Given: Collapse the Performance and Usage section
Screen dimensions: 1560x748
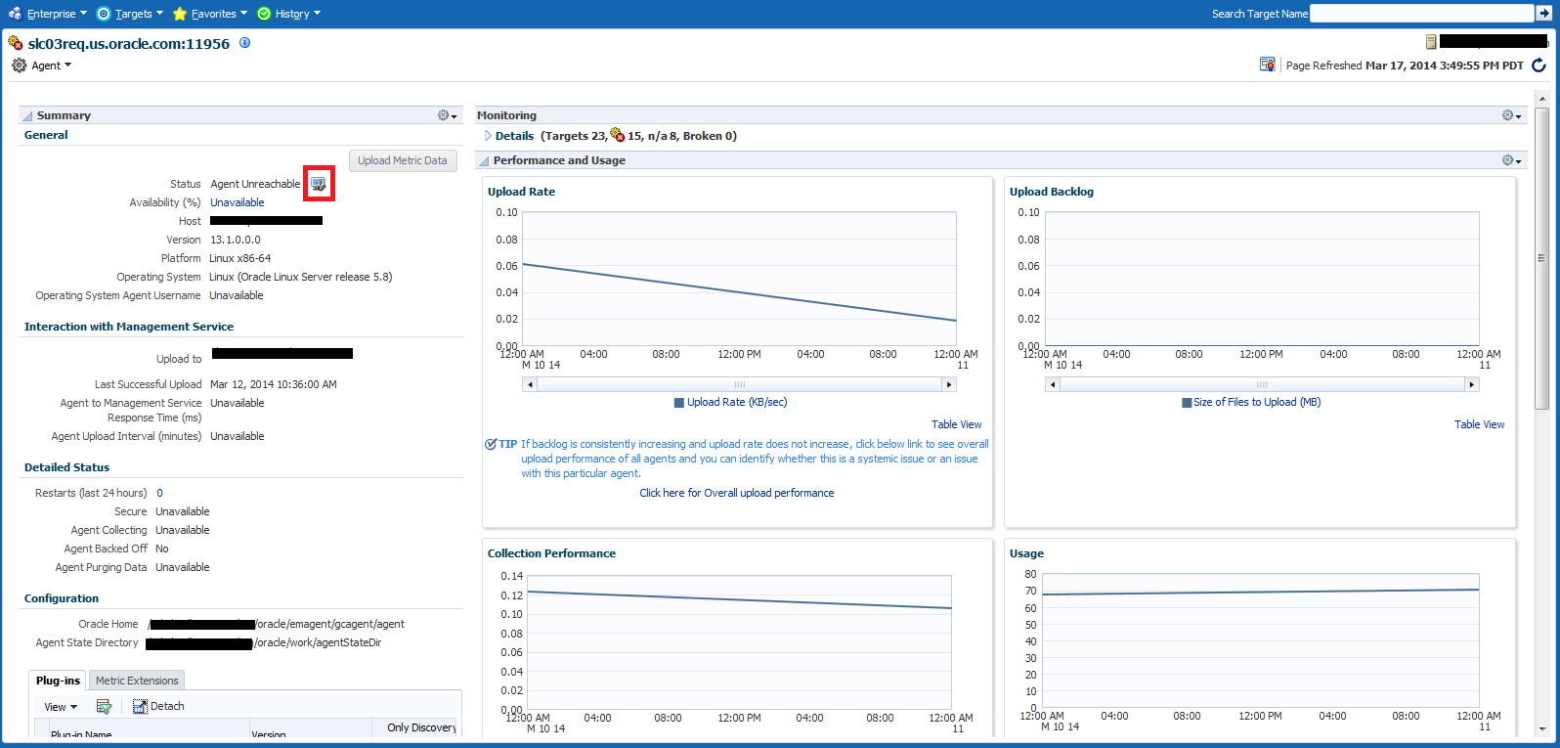Looking at the screenshot, I should (x=484, y=161).
